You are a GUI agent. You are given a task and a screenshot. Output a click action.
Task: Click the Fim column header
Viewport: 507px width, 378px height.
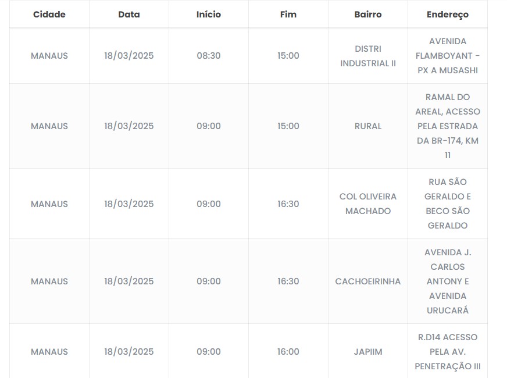tap(288, 15)
